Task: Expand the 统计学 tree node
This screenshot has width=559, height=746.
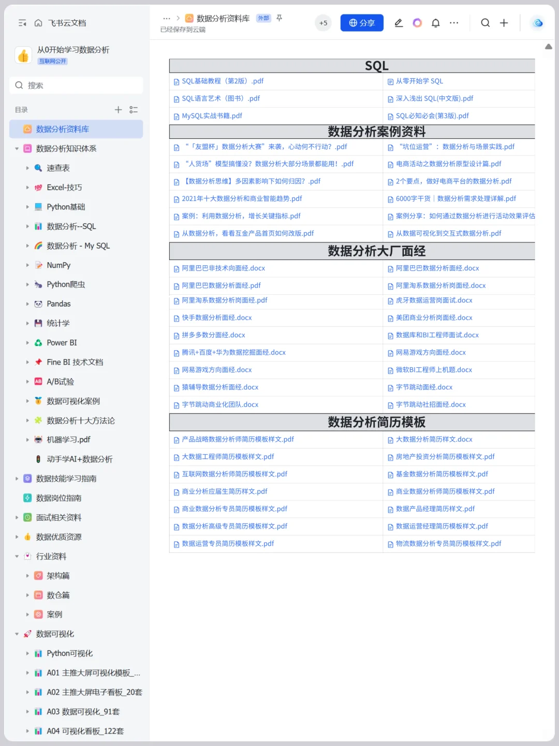Action: [27, 323]
